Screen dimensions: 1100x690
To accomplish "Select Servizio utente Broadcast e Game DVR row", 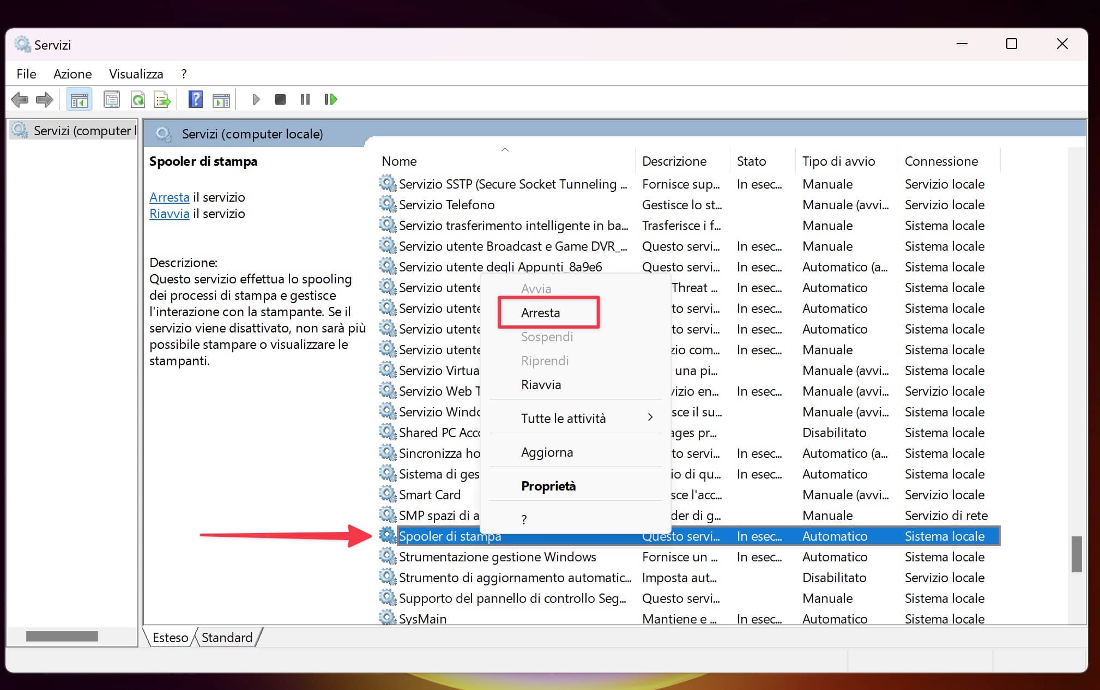I will tap(689, 246).
